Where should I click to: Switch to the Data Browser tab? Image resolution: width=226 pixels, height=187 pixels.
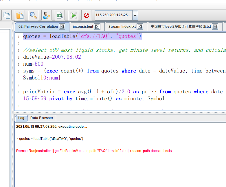point(42,118)
